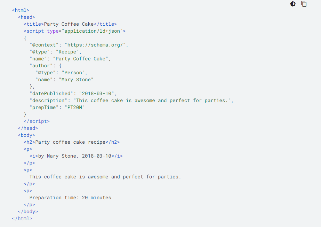The height and width of the screenshot is (227, 321).
Task: Click the opening body tag
Action: 26,135
